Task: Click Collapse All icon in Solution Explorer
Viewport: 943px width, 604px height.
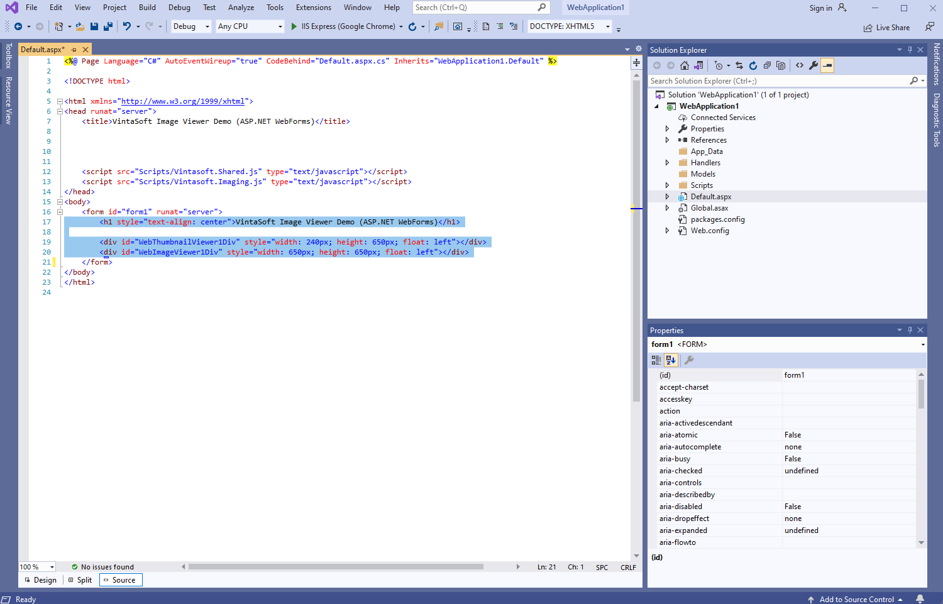Action: coord(767,65)
